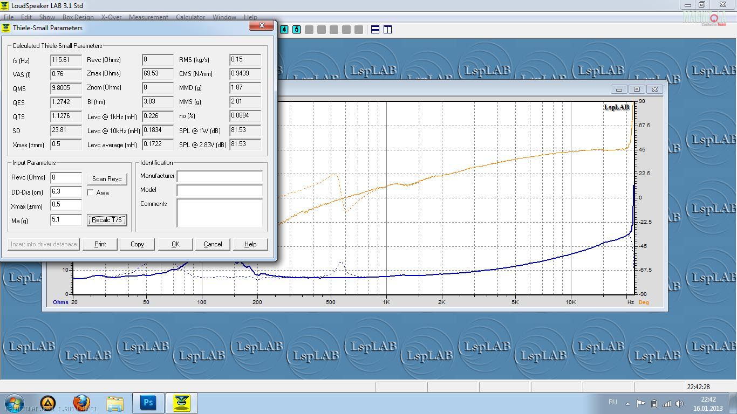Switch to Photoshop in the taskbar

[x=148, y=403]
